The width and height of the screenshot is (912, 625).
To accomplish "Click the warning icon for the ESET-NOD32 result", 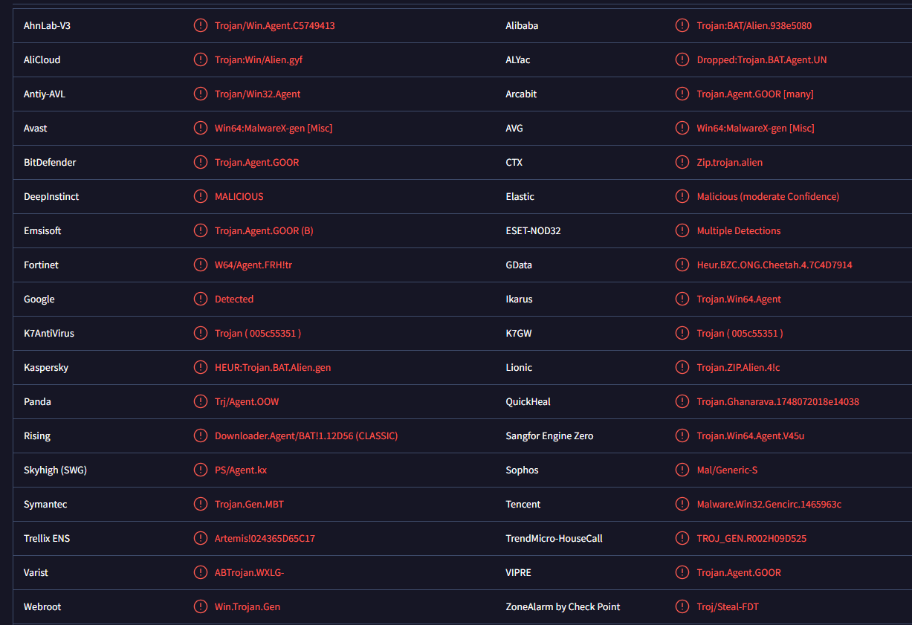I will click(682, 230).
